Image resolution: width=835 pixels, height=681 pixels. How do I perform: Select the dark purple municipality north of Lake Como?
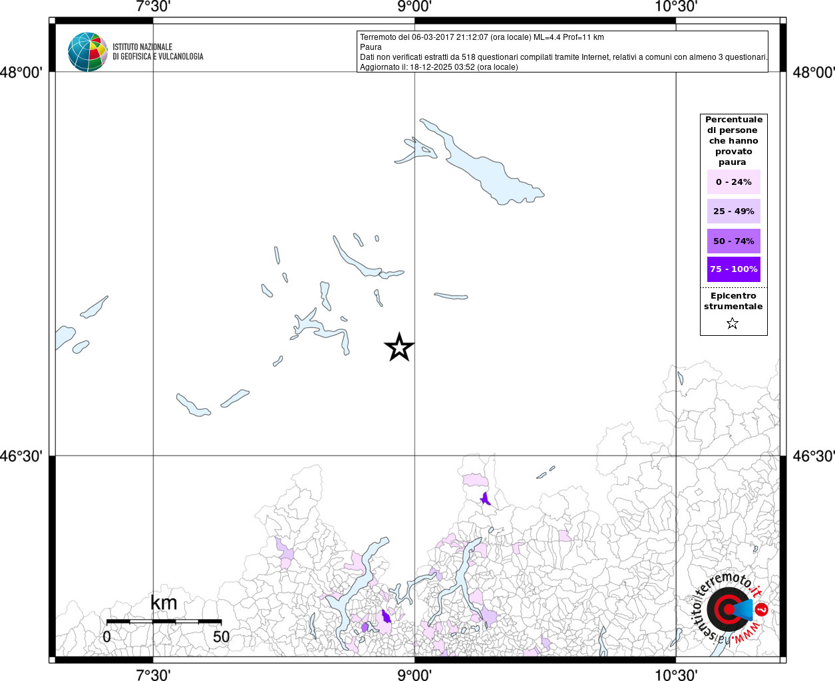486,498
